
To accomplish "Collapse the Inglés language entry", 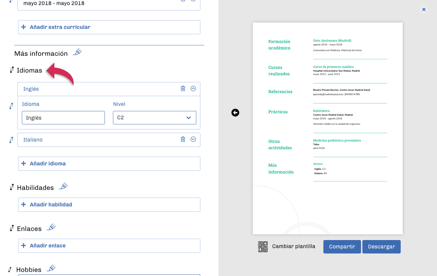I will click(193, 88).
